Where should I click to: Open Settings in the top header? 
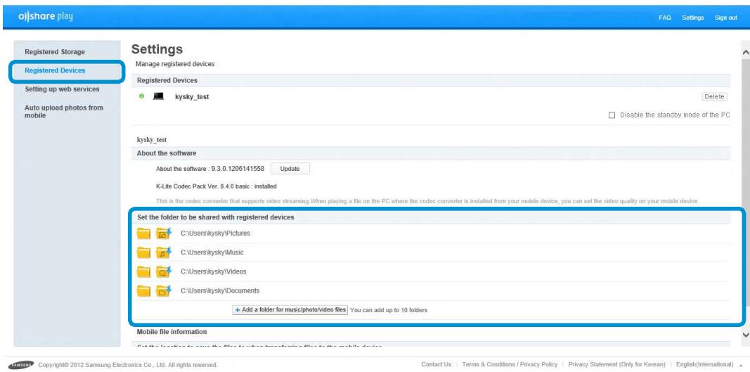coord(692,18)
